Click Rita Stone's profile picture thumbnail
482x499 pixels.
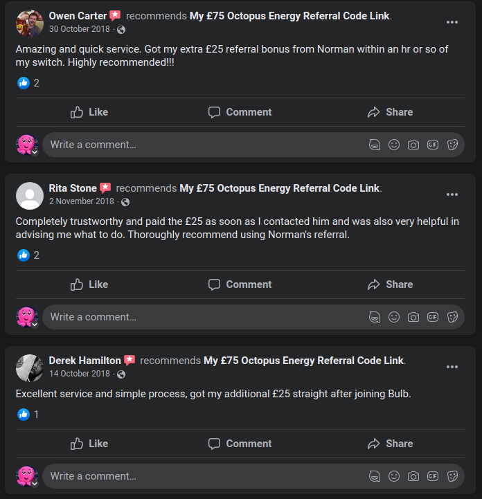(x=30, y=195)
